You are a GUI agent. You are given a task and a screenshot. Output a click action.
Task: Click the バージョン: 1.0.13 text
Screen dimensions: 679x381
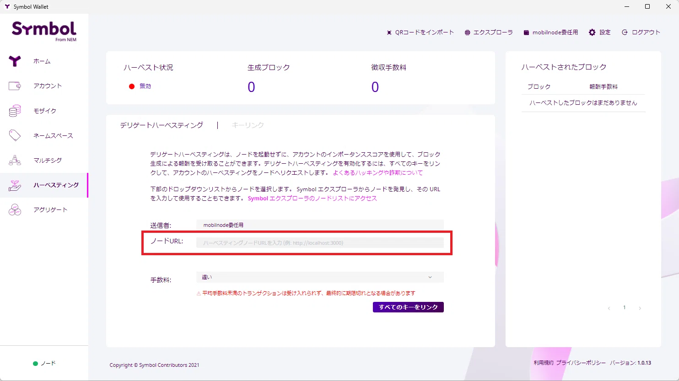tap(630, 363)
